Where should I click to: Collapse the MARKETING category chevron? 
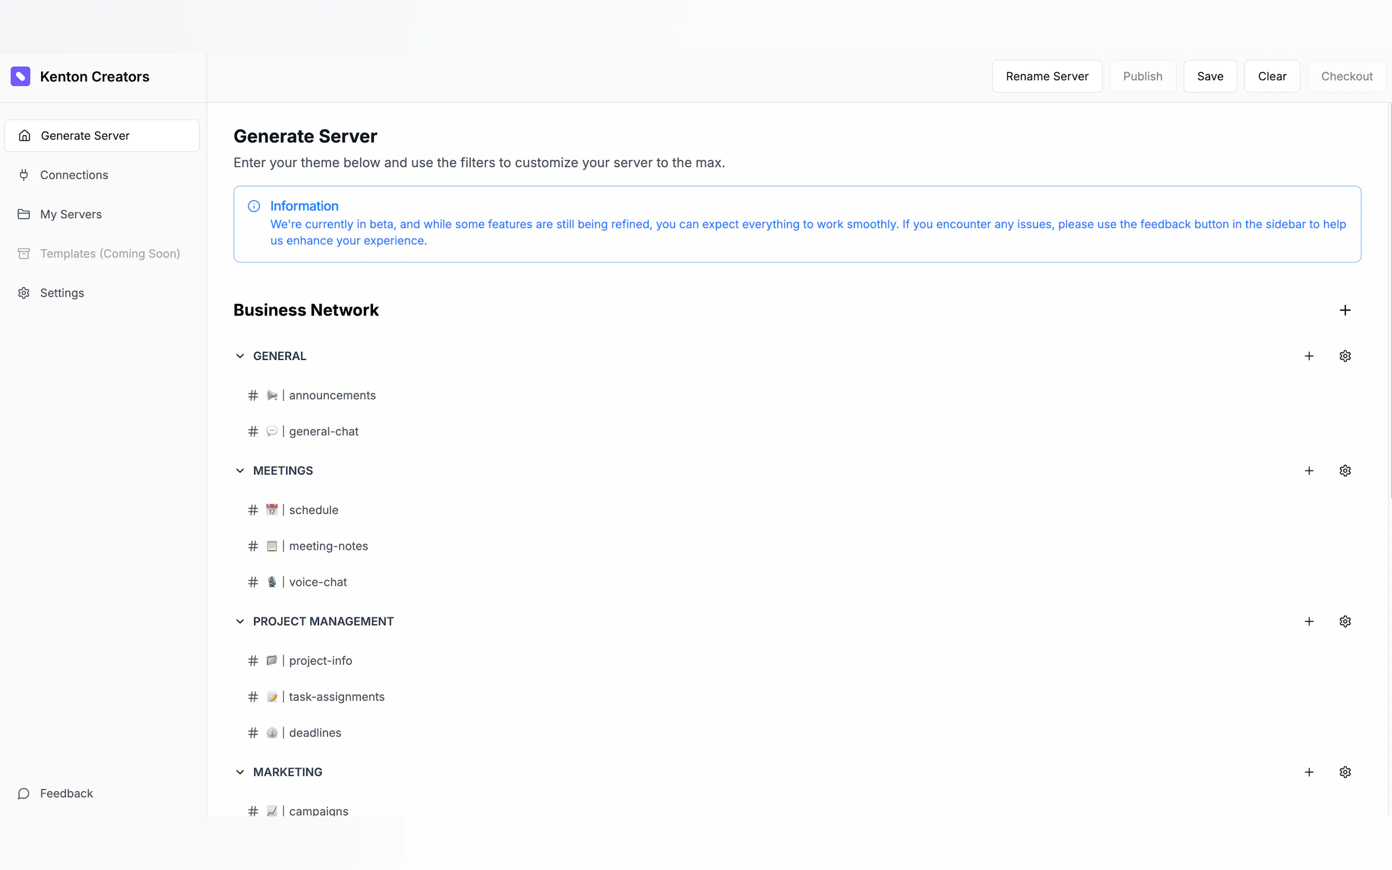[240, 772]
